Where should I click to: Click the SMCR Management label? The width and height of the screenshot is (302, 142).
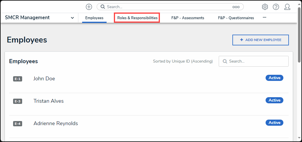coord(27,17)
